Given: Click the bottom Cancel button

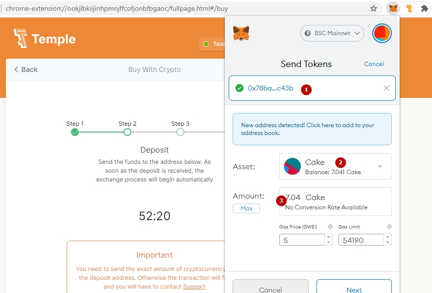Looking at the screenshot, I should 270,287.
